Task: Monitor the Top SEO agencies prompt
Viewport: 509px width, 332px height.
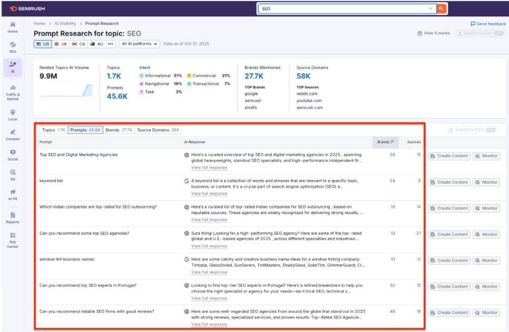Action: click(x=486, y=156)
